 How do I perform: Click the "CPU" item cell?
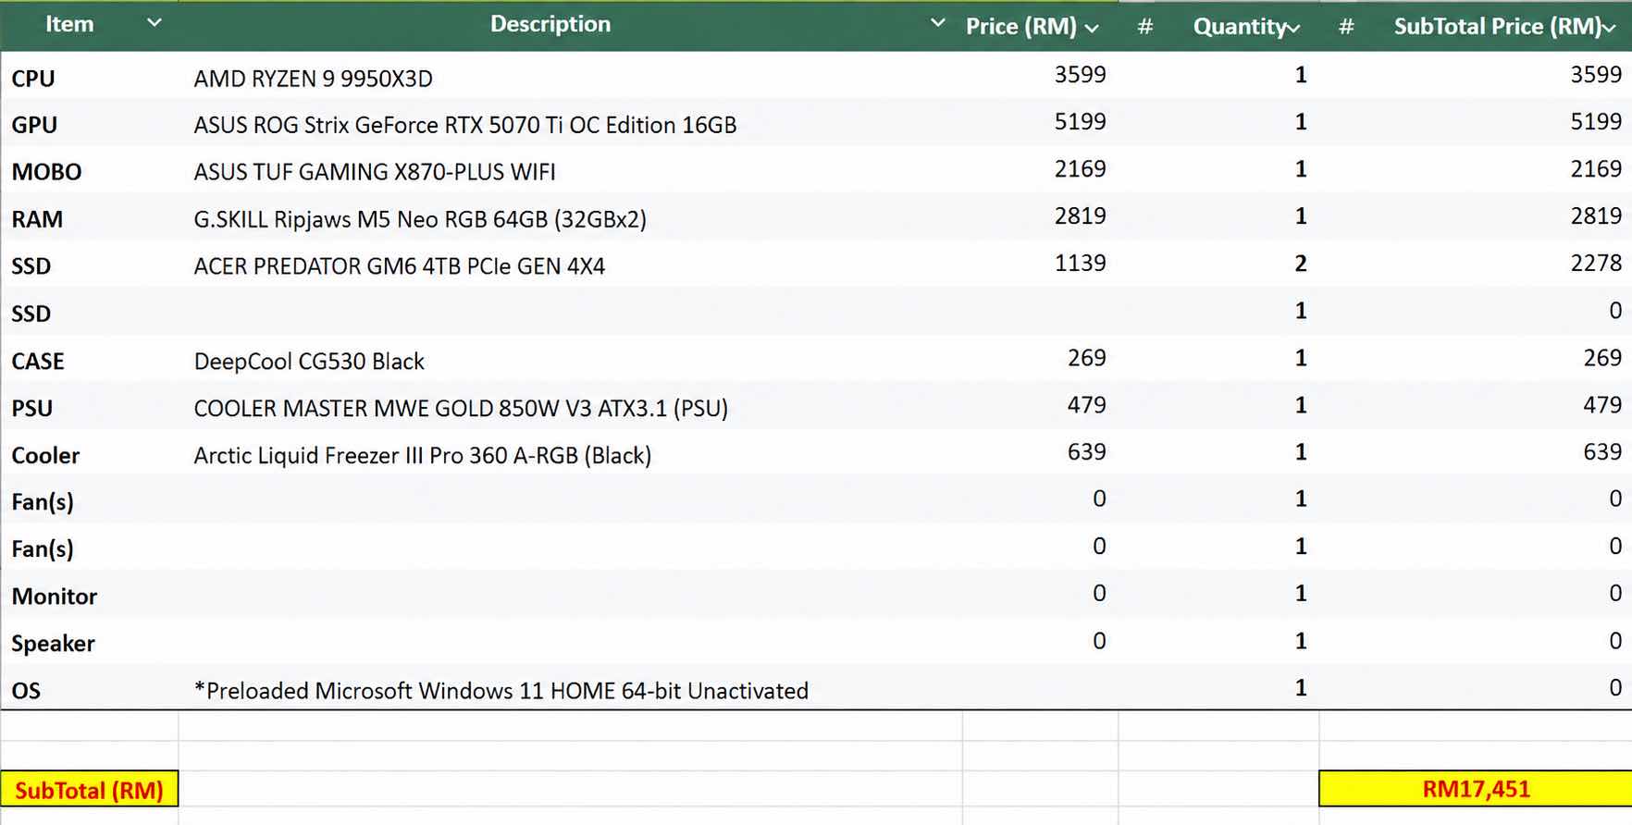point(33,79)
